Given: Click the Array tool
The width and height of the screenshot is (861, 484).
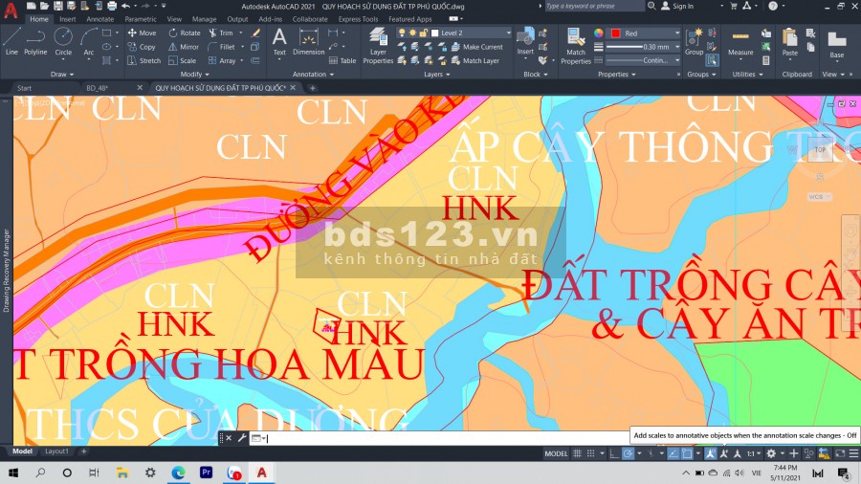Looking at the screenshot, I should 222,60.
